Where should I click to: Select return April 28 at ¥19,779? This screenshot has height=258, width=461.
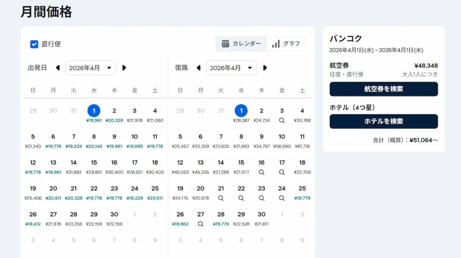pos(221,218)
